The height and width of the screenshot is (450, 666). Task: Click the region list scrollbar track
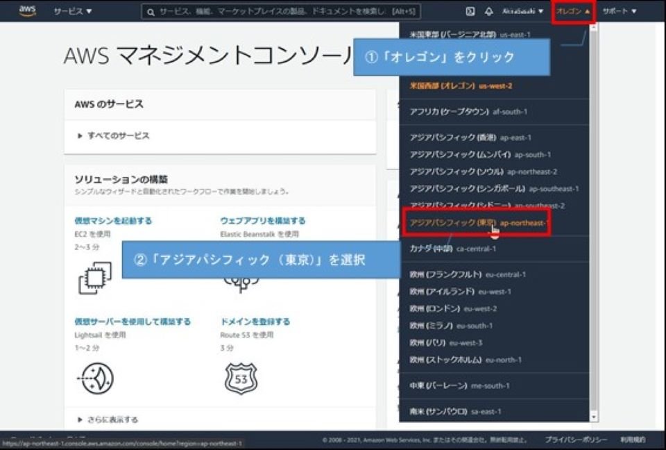tap(594, 221)
